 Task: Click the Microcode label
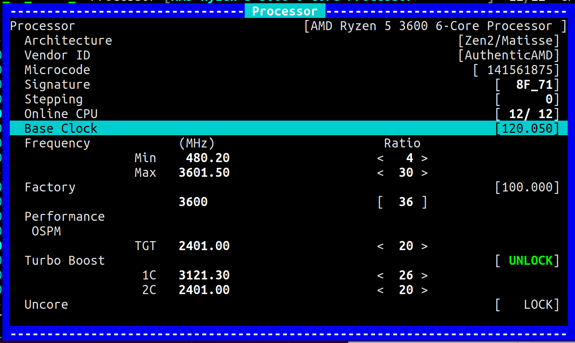pyautogui.click(x=57, y=70)
